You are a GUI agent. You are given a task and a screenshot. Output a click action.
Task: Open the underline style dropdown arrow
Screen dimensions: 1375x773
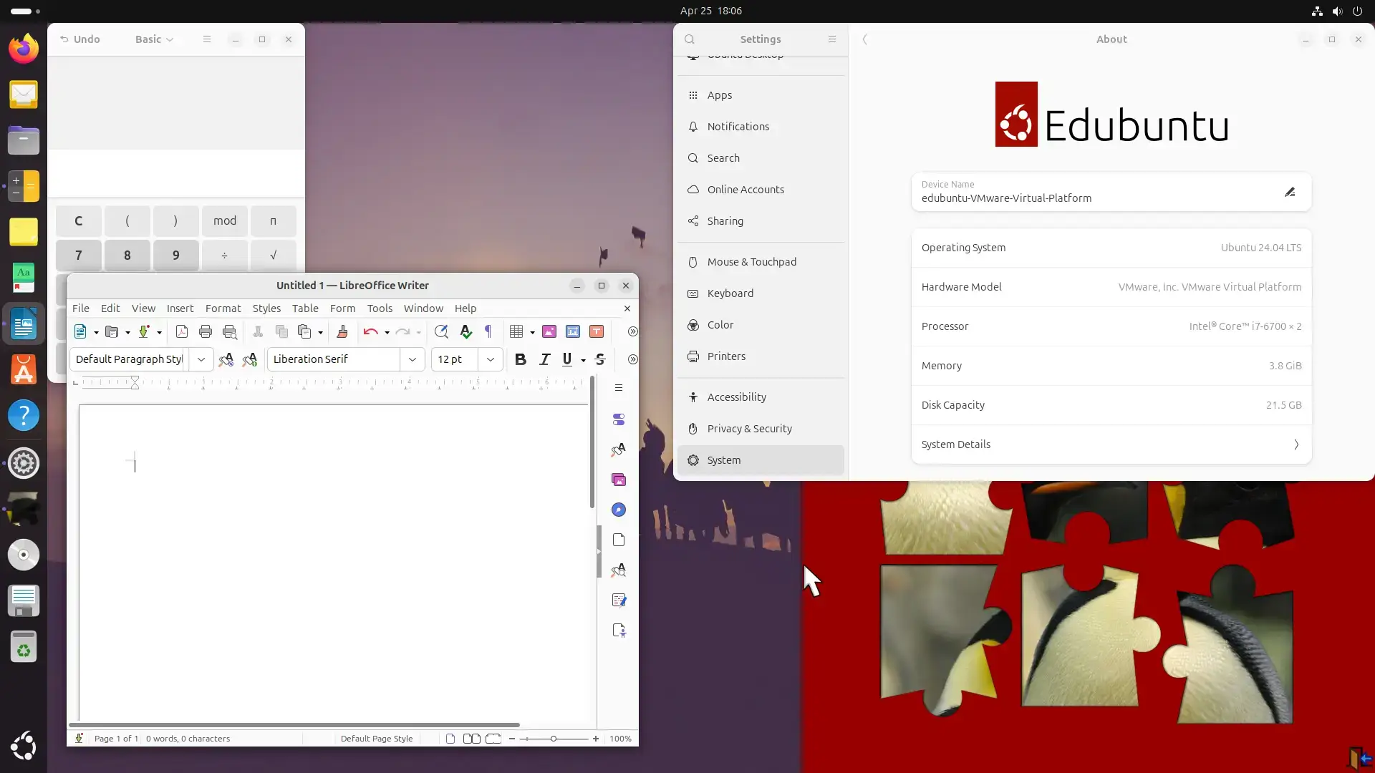click(583, 360)
